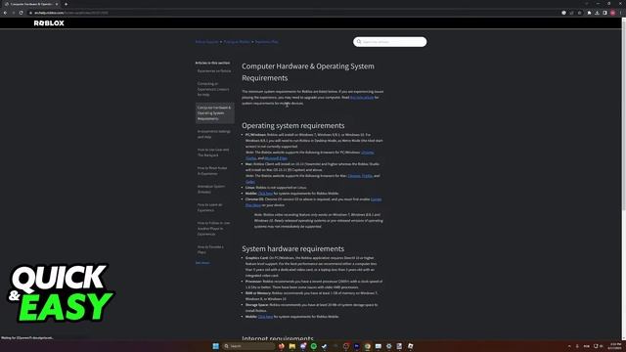The width and height of the screenshot is (626, 352).
Task: Open File Explorer from the taskbar
Action: [292, 346]
